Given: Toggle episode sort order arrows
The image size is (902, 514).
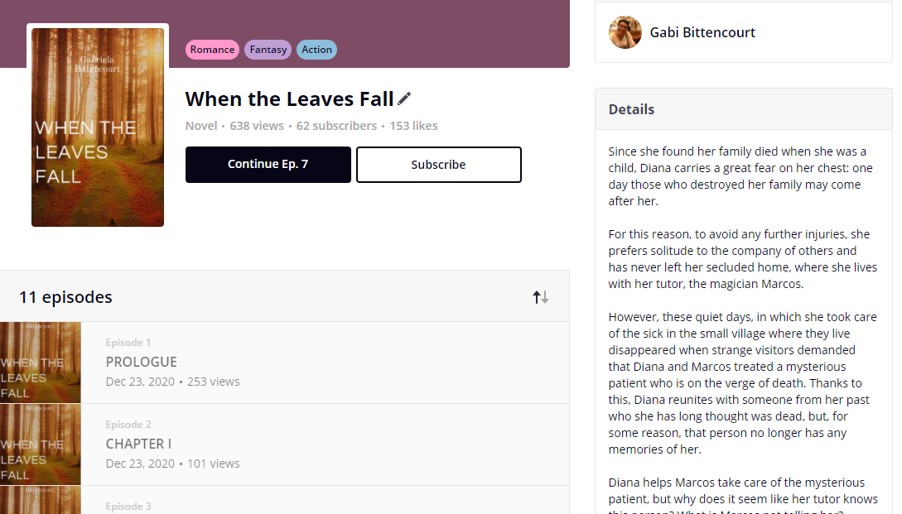Looking at the screenshot, I should [x=541, y=297].
